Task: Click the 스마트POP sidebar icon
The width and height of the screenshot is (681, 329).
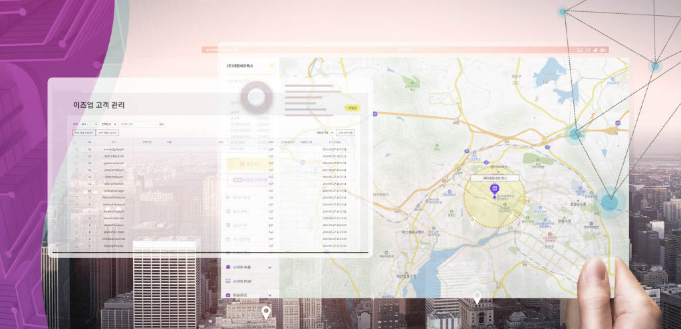Action: (x=229, y=281)
